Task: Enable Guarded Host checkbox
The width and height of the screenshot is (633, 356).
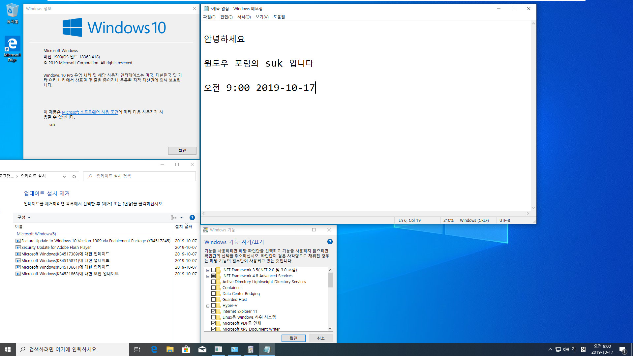Action: (x=214, y=300)
